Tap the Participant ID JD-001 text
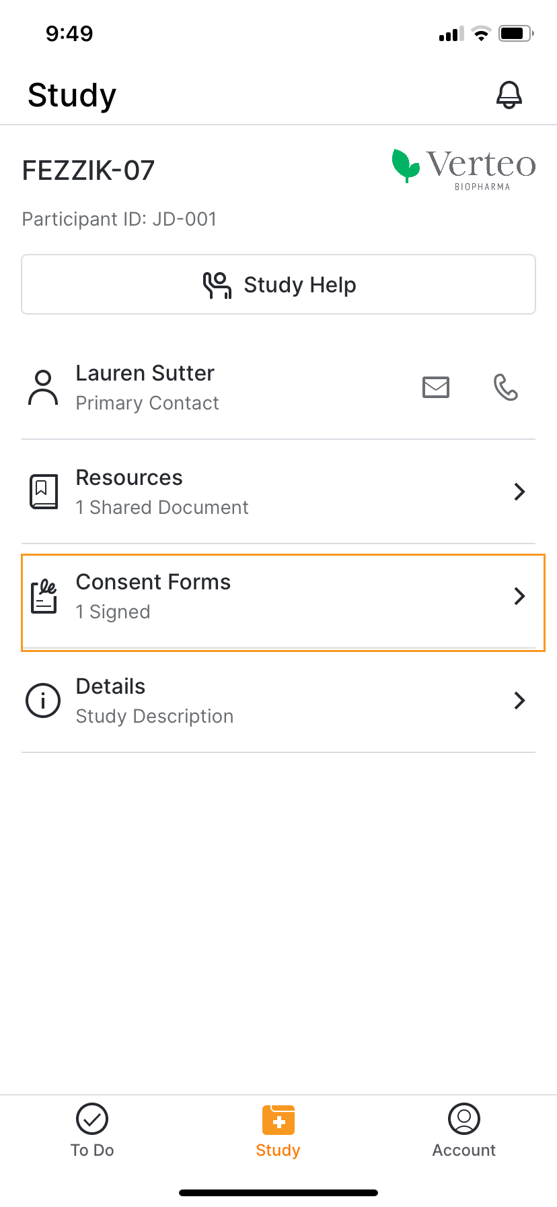Viewport: 557px width, 1207px height. [x=120, y=219]
